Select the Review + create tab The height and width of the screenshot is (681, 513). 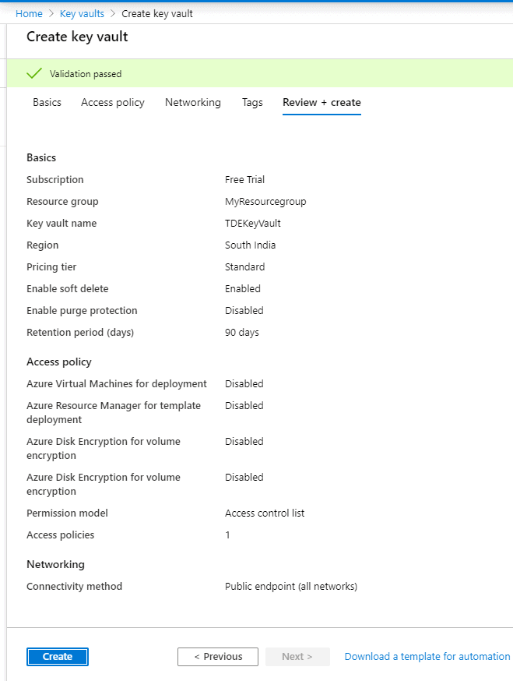322,102
